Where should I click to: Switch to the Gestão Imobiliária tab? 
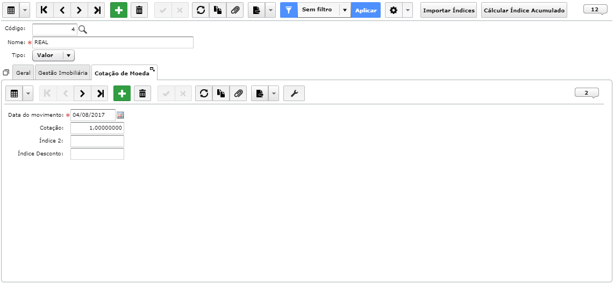coord(63,73)
